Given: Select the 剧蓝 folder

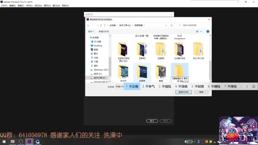Looking at the screenshot, I should (161, 73).
